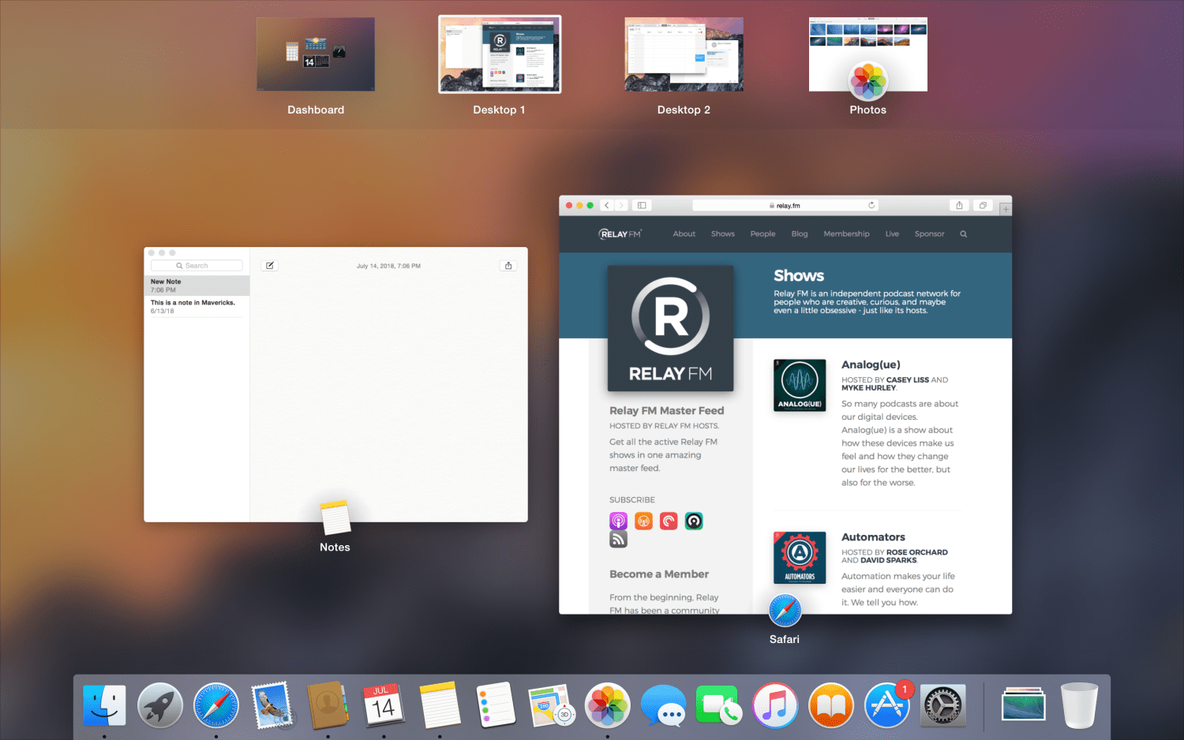This screenshot has width=1184, height=740.
Task: Open the Analog(ue) show title link
Action: (871, 364)
